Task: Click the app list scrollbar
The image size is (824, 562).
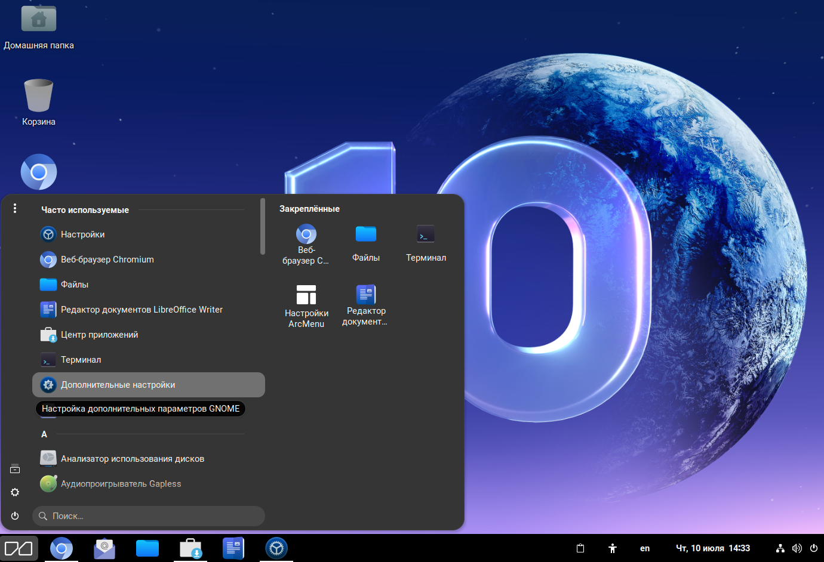Action: [263, 227]
